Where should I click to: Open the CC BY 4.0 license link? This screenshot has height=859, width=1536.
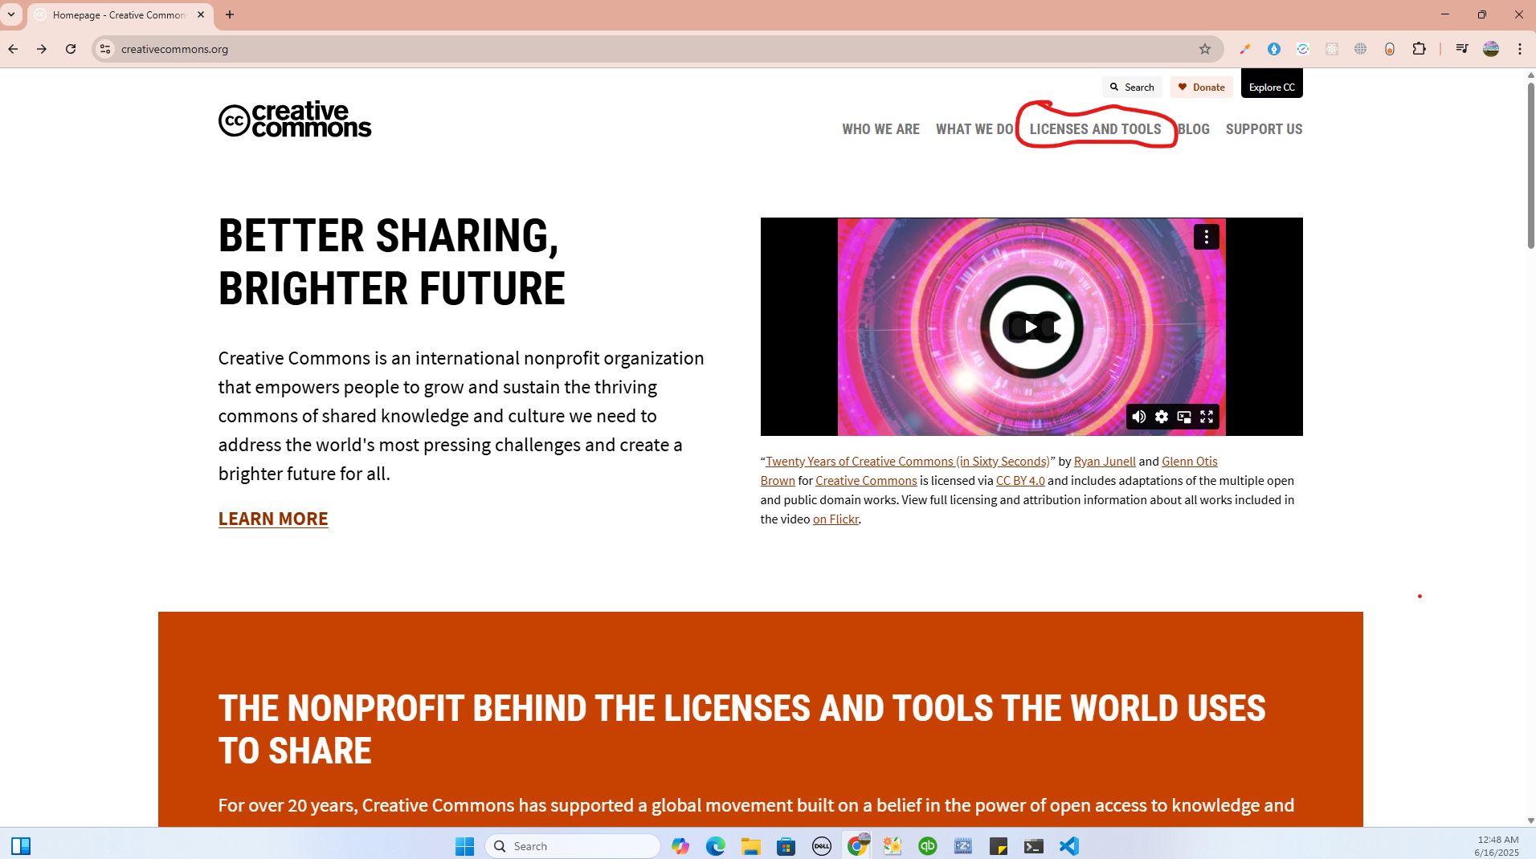coord(1020,480)
